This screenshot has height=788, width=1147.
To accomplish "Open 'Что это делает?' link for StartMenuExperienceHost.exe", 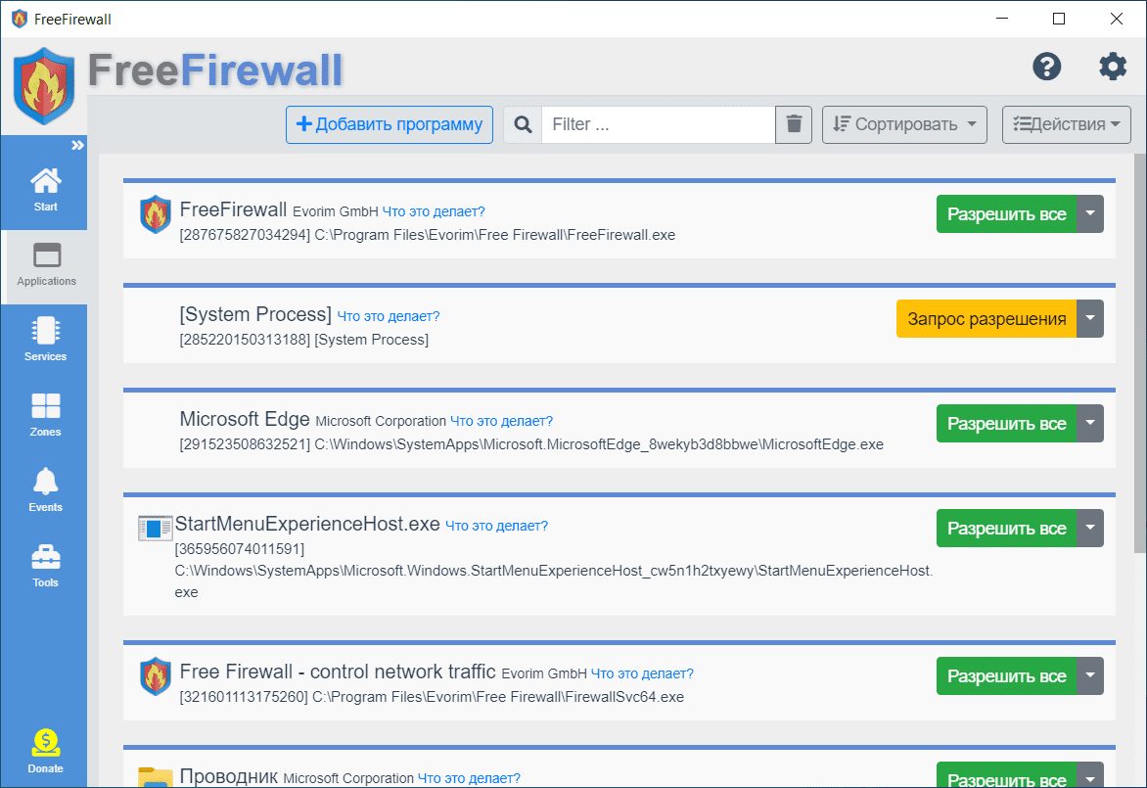I will 496,526.
